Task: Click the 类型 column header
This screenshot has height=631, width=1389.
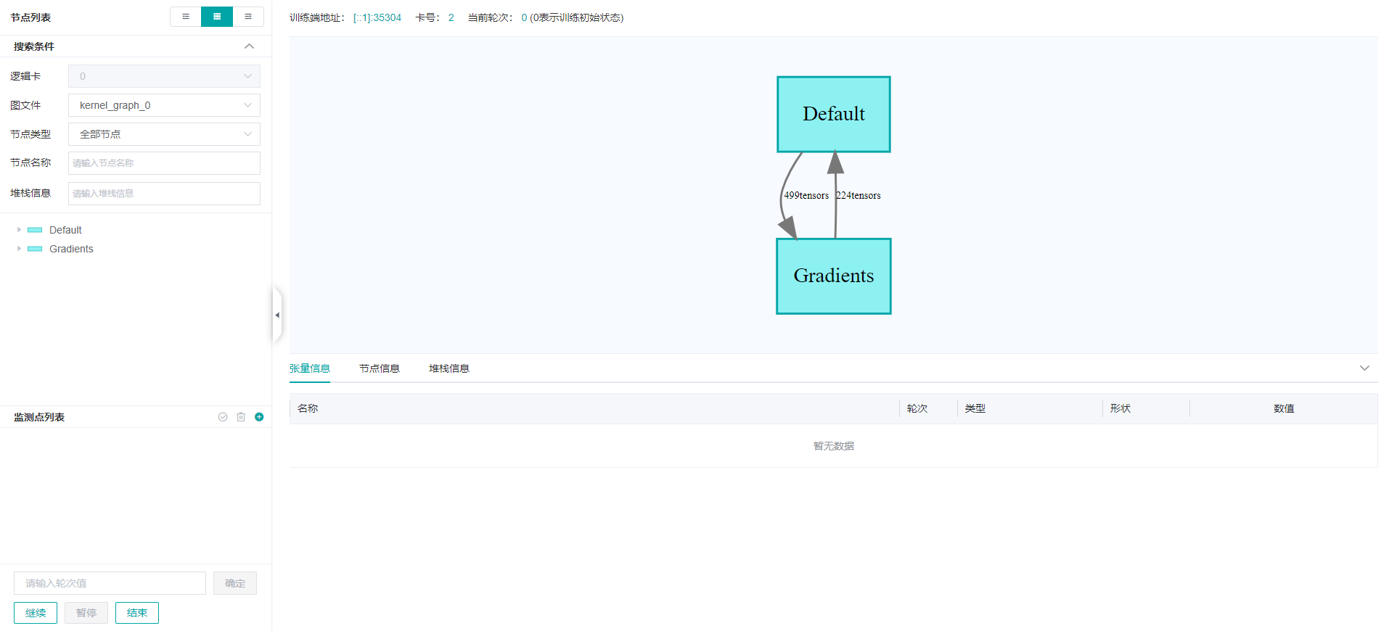Action: (975, 408)
